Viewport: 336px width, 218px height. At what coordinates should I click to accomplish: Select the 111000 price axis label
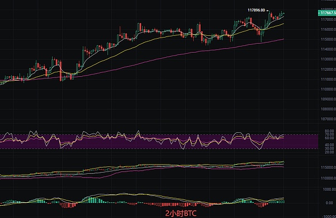(328, 80)
